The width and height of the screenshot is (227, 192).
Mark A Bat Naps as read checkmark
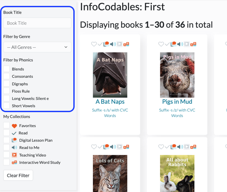100,44
